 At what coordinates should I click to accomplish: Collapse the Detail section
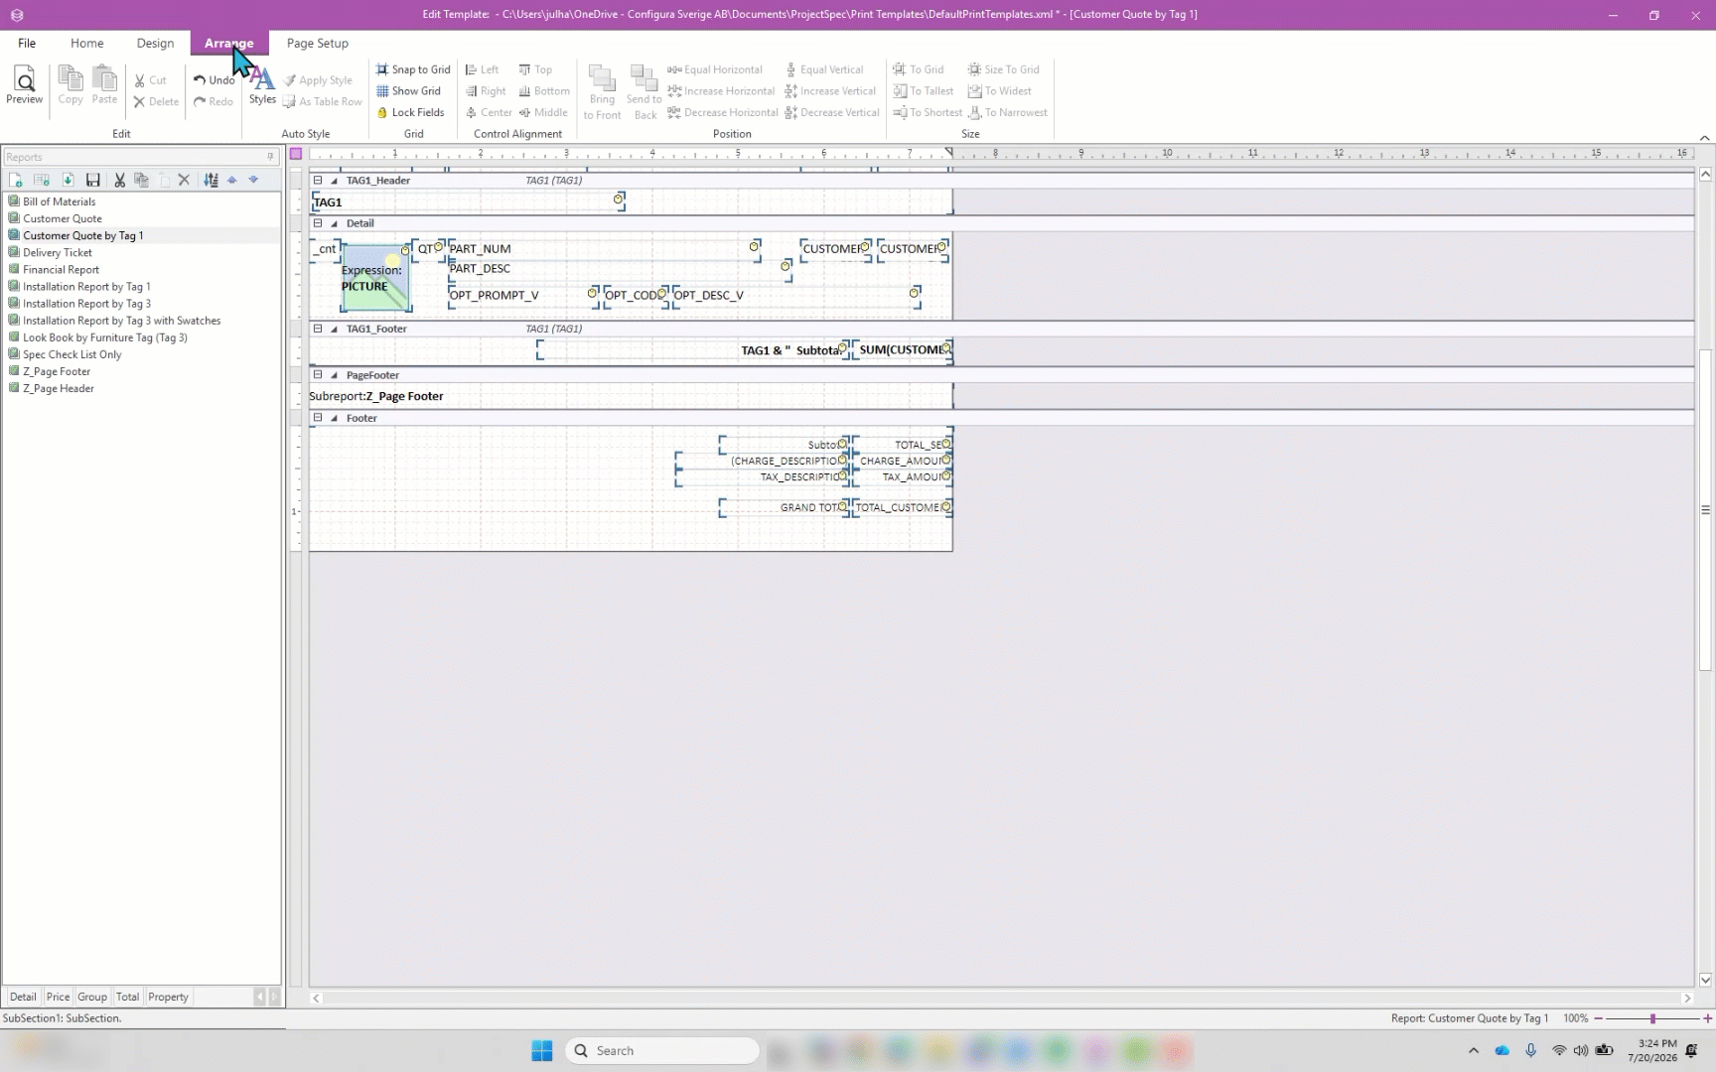[x=318, y=223]
